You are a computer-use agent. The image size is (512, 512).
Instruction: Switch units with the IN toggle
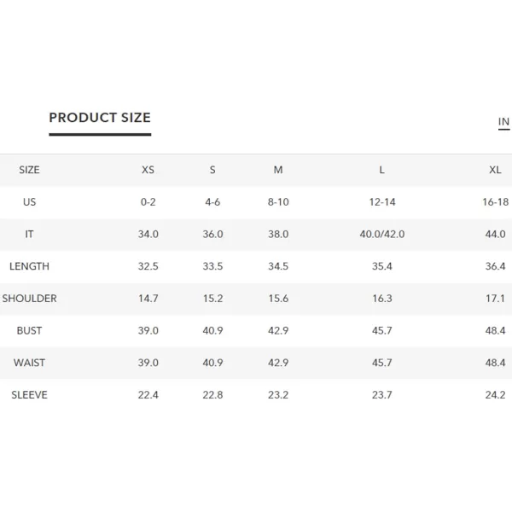point(503,122)
